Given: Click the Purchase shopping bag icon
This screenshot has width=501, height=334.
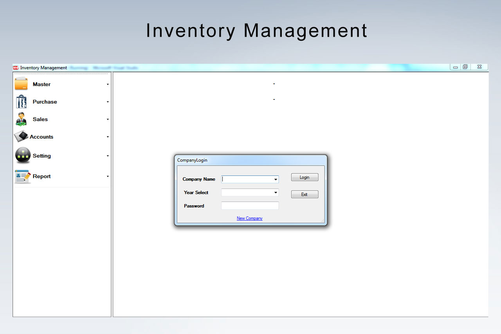Looking at the screenshot, I should (21, 102).
